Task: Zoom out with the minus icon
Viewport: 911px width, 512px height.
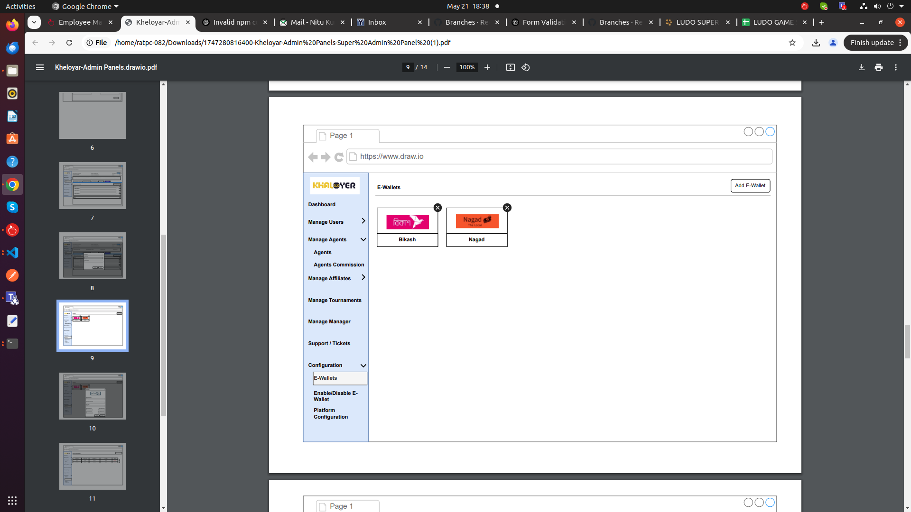Action: point(446,67)
